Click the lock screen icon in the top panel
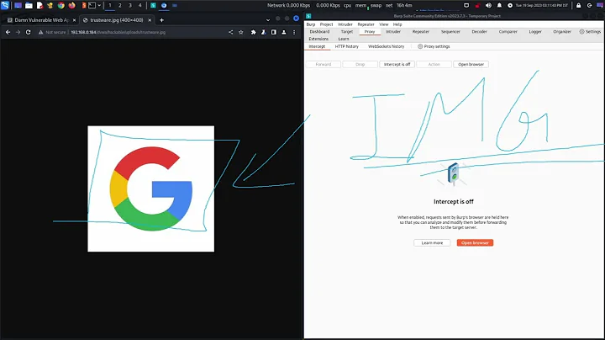605x340 pixels. pos(578,5)
